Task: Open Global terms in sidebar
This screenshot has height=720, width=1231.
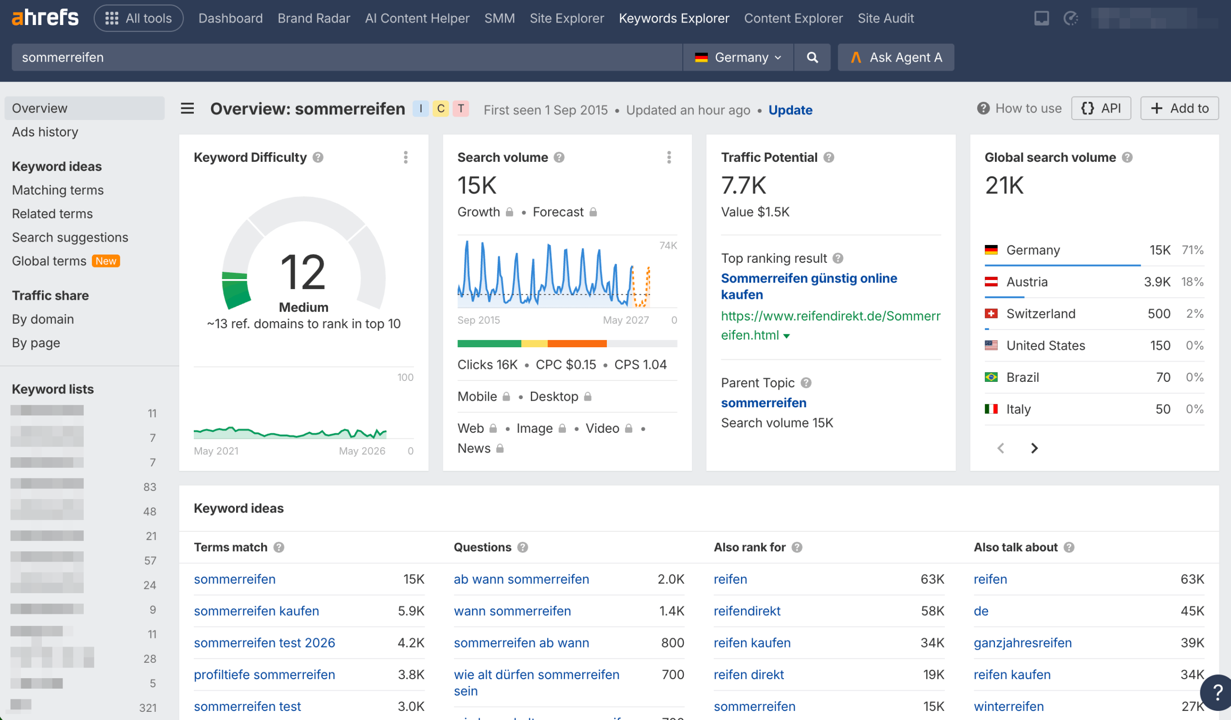Action: 49,261
